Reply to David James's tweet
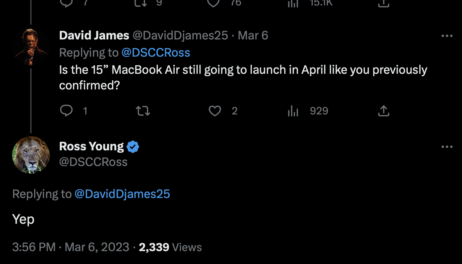Viewport: 462px width, 264px height. tap(66, 111)
